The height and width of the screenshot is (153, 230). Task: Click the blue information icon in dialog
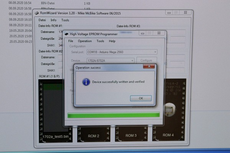coord(87,81)
